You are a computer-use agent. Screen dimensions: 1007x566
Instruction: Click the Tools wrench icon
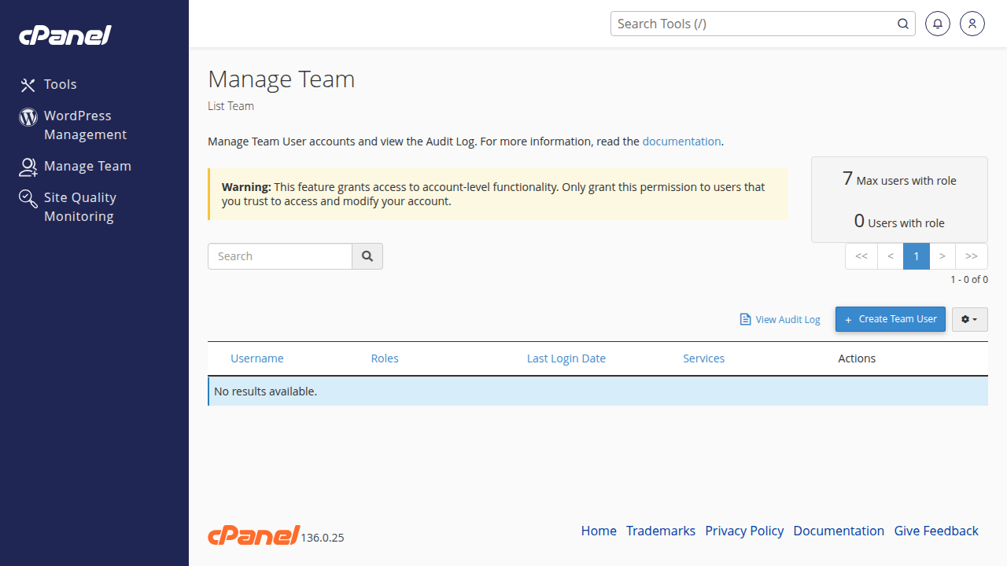tap(28, 85)
